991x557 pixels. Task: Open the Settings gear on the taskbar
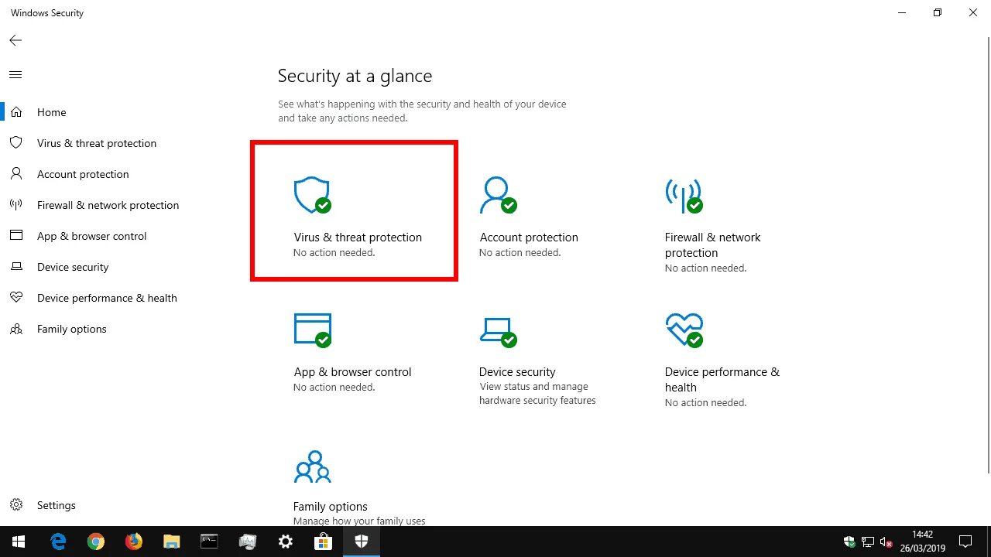click(286, 542)
